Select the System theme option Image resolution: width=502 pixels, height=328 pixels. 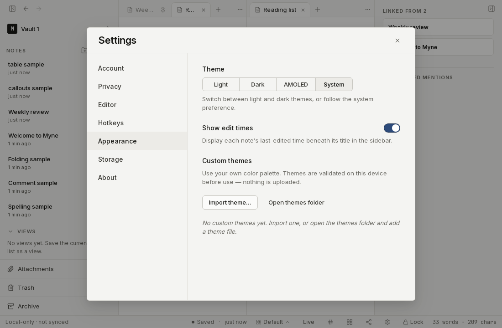[334, 84]
